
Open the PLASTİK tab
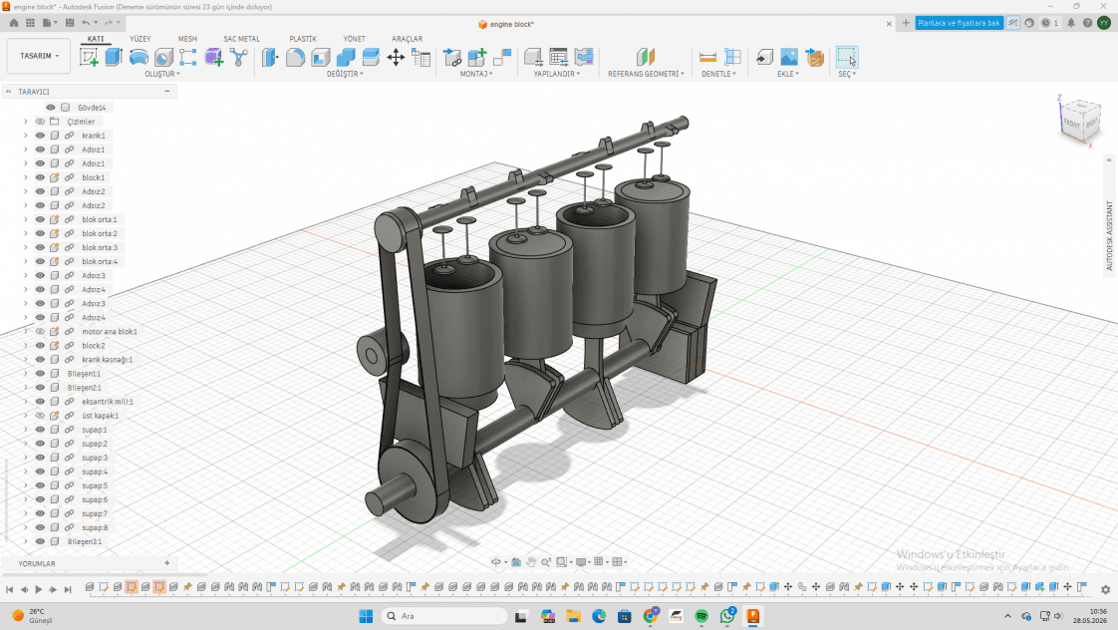303,39
